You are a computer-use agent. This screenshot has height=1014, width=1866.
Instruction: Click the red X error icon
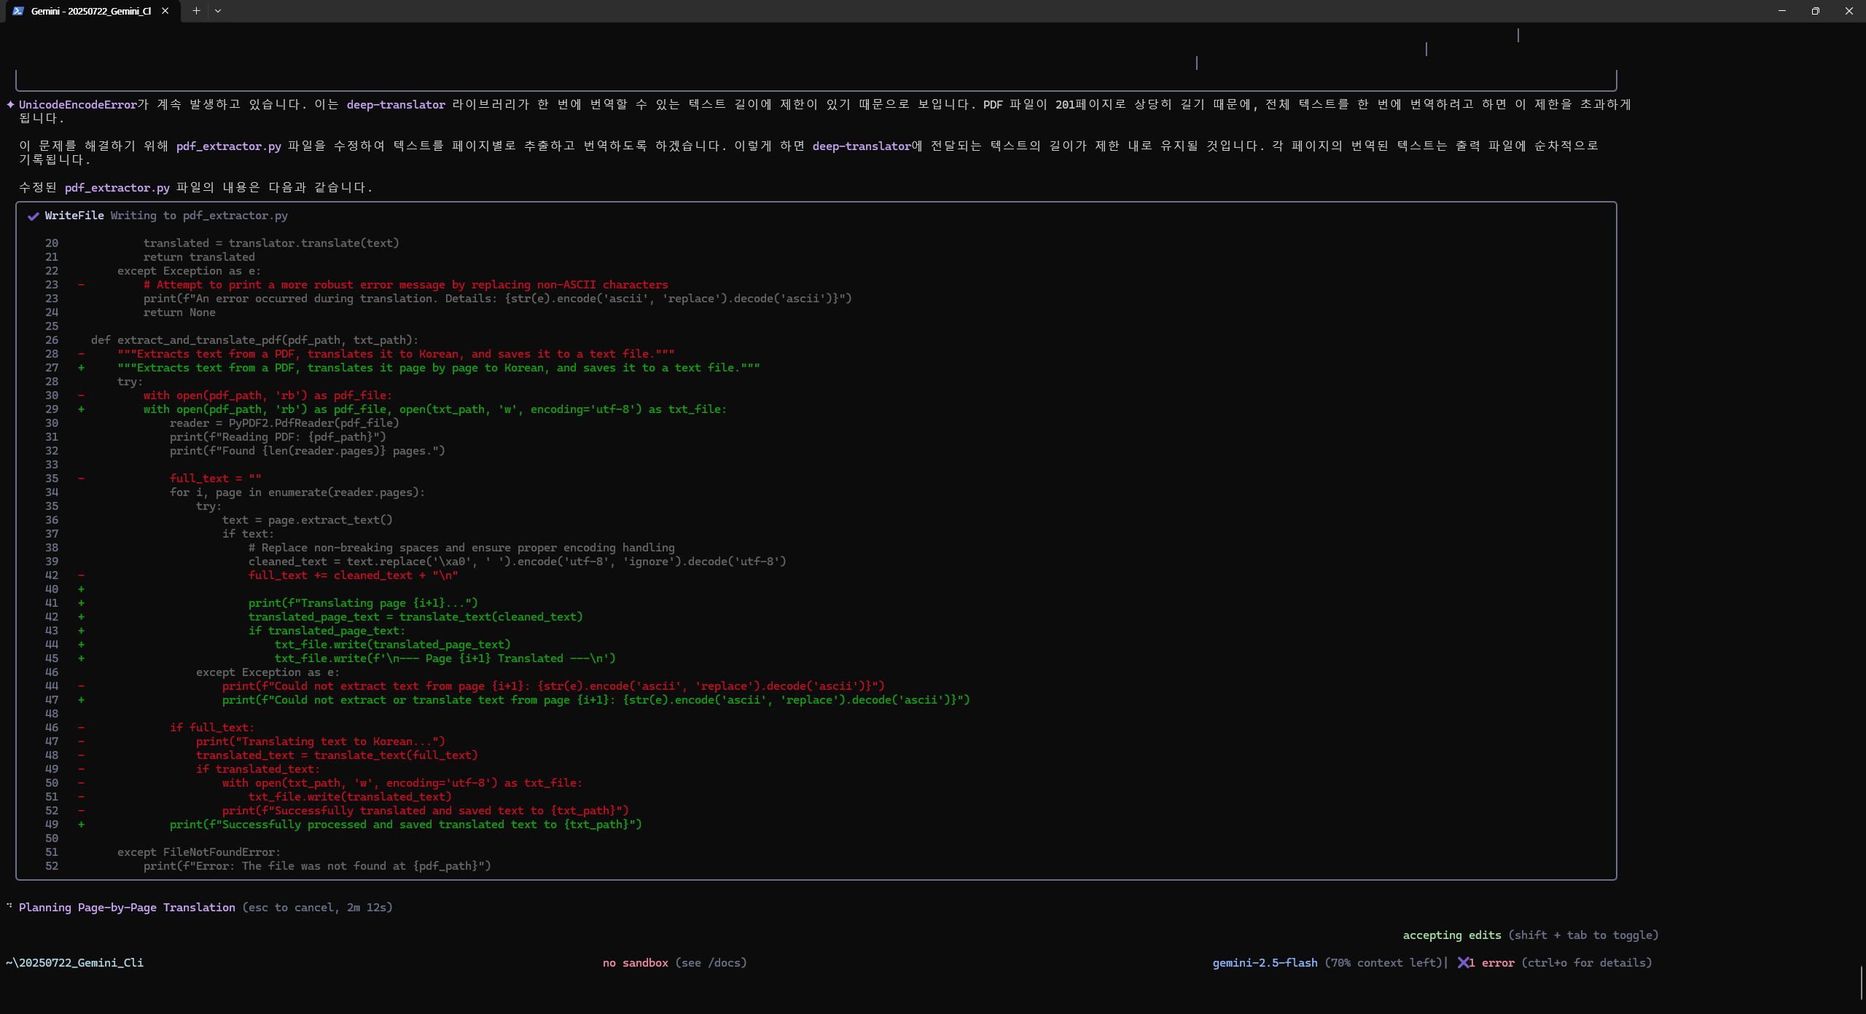1463,963
